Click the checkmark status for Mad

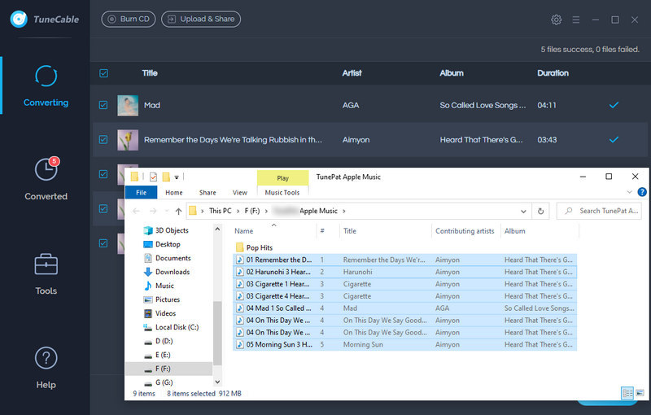pyautogui.click(x=614, y=105)
